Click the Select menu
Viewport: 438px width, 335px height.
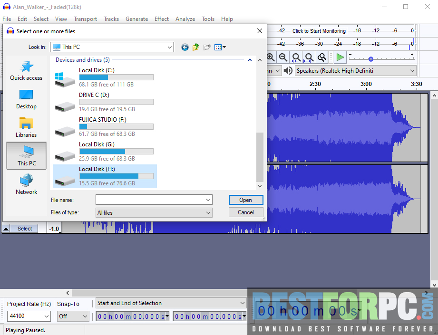click(41, 19)
